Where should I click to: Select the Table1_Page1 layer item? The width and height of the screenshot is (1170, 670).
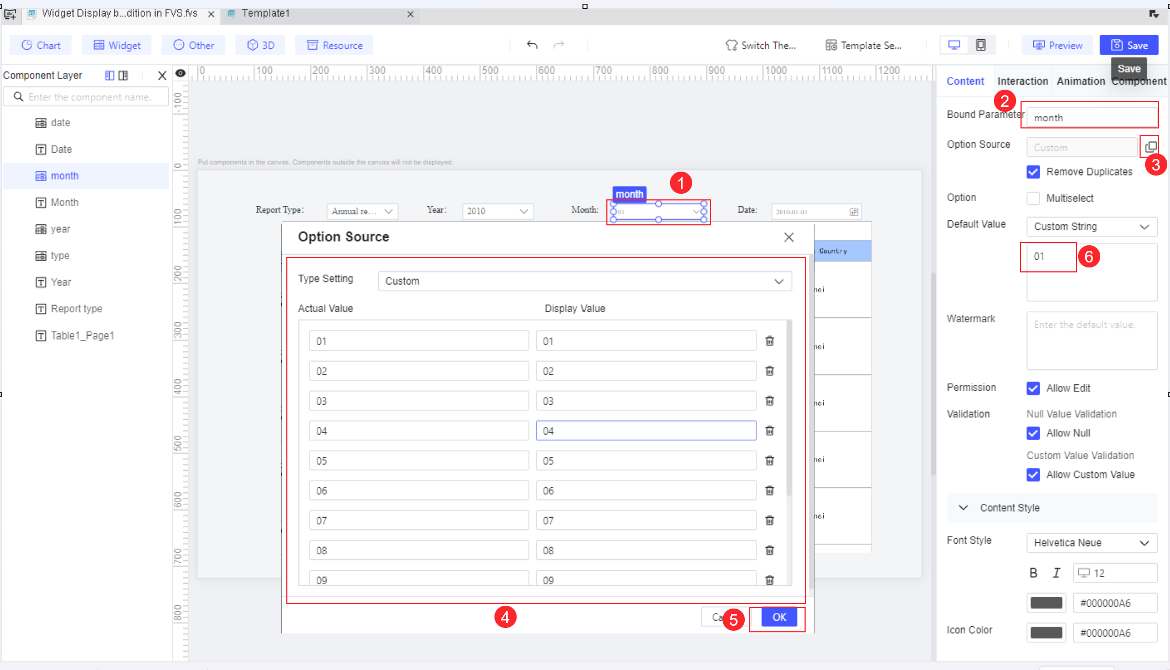86,336
